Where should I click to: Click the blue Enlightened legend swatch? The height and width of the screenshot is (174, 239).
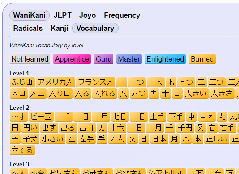point(165,59)
